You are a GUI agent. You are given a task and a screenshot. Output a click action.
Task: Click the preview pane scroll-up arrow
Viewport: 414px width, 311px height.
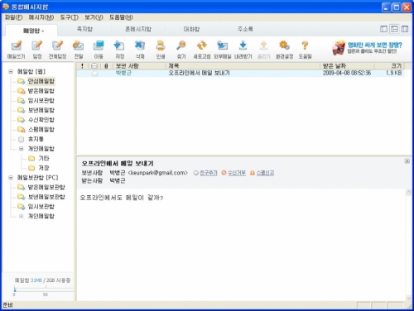tap(409, 192)
